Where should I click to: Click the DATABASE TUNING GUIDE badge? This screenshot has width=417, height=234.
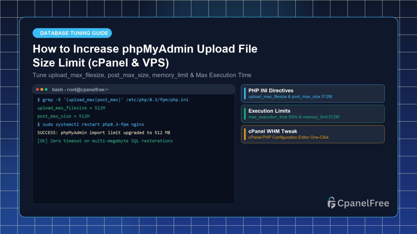(72, 33)
